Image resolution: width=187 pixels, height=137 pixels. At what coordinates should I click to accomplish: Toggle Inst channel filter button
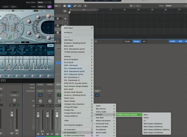tap(180, 41)
